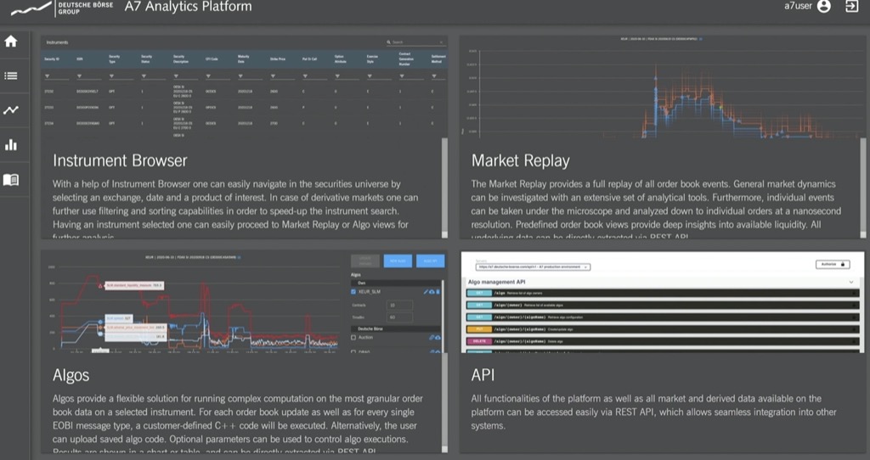Open the documentation book icon in sidebar
Screen dimensions: 870x460
pyautogui.click(x=11, y=180)
